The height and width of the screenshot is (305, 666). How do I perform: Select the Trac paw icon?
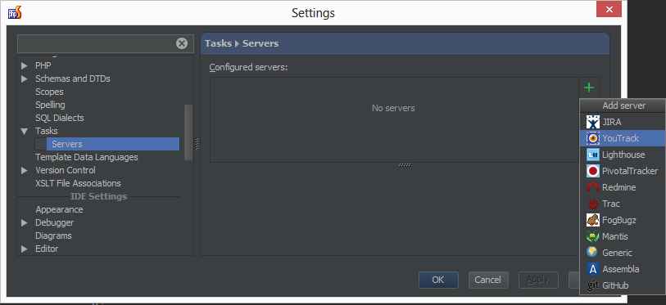(592, 204)
